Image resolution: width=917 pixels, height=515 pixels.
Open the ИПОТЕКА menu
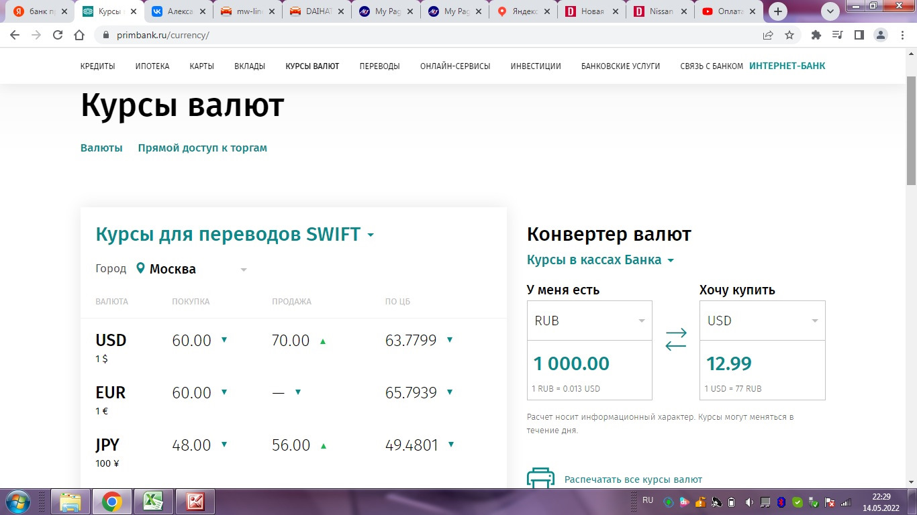coord(152,66)
